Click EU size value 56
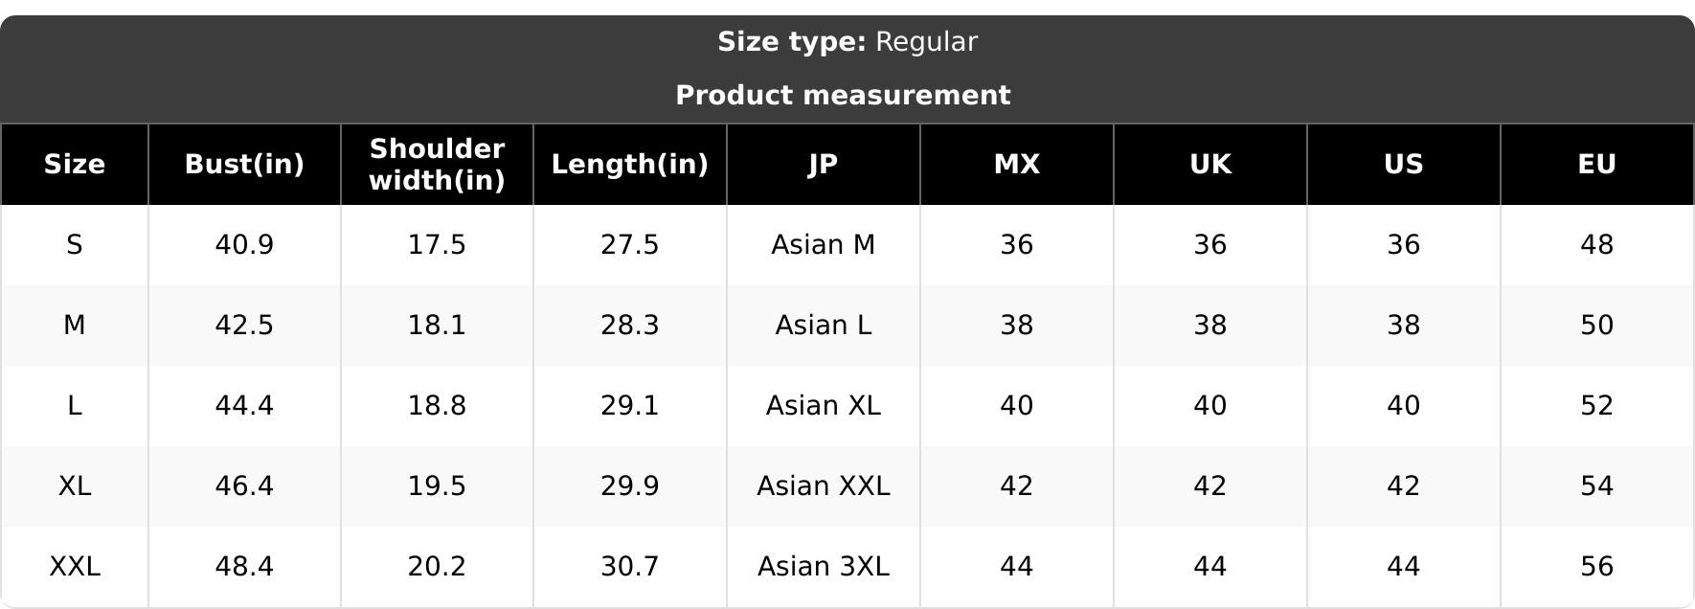The image size is (1695, 609). (1597, 567)
